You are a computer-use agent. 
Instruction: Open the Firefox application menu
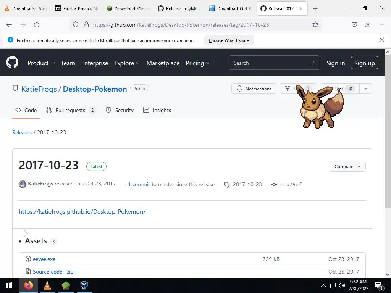pos(382,24)
